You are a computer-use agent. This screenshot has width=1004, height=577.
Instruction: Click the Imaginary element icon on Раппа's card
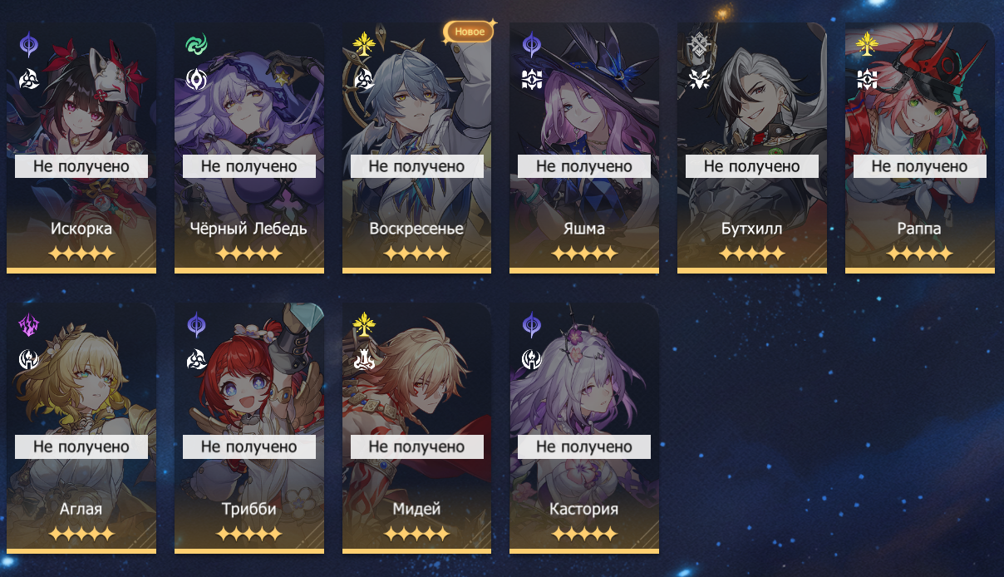click(868, 45)
